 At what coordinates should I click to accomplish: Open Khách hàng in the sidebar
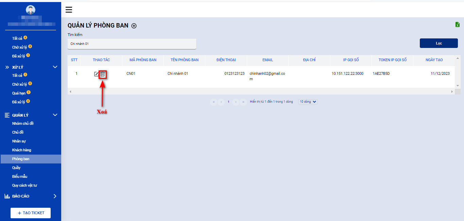22,150
